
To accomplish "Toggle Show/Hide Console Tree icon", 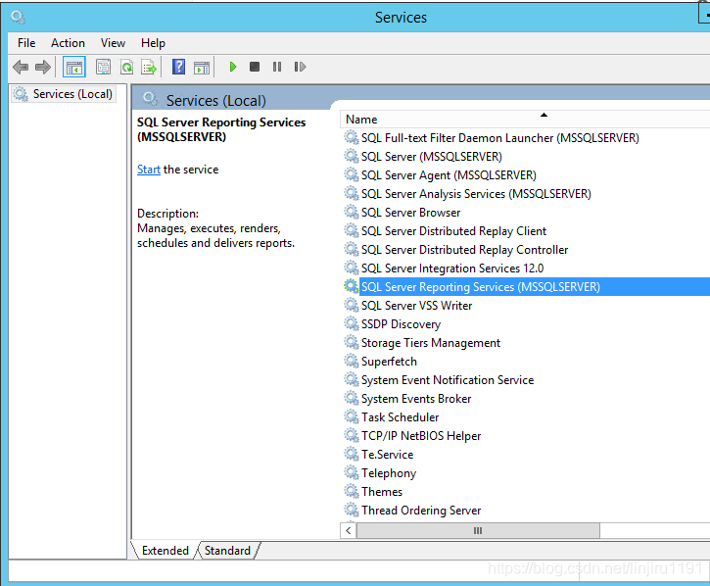I will (74, 67).
